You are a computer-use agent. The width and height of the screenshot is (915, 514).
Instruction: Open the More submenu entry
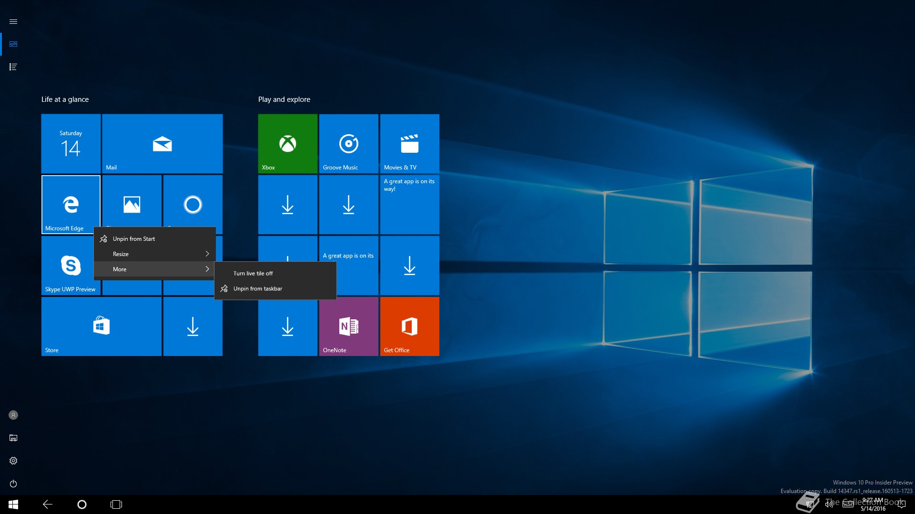[155, 269]
